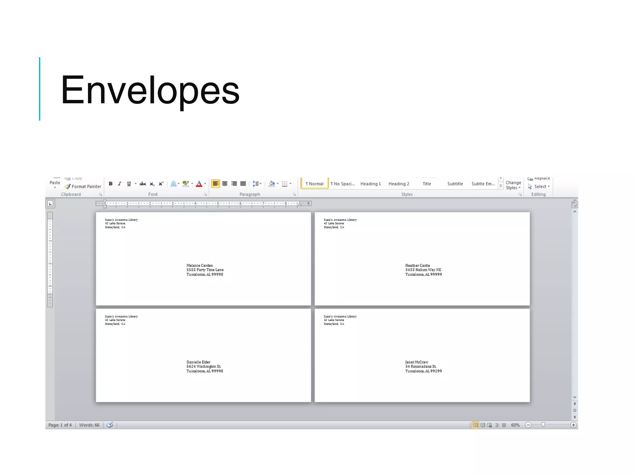Apply the Subtle Emphasis style
The height and width of the screenshot is (475, 634).
coord(483,184)
